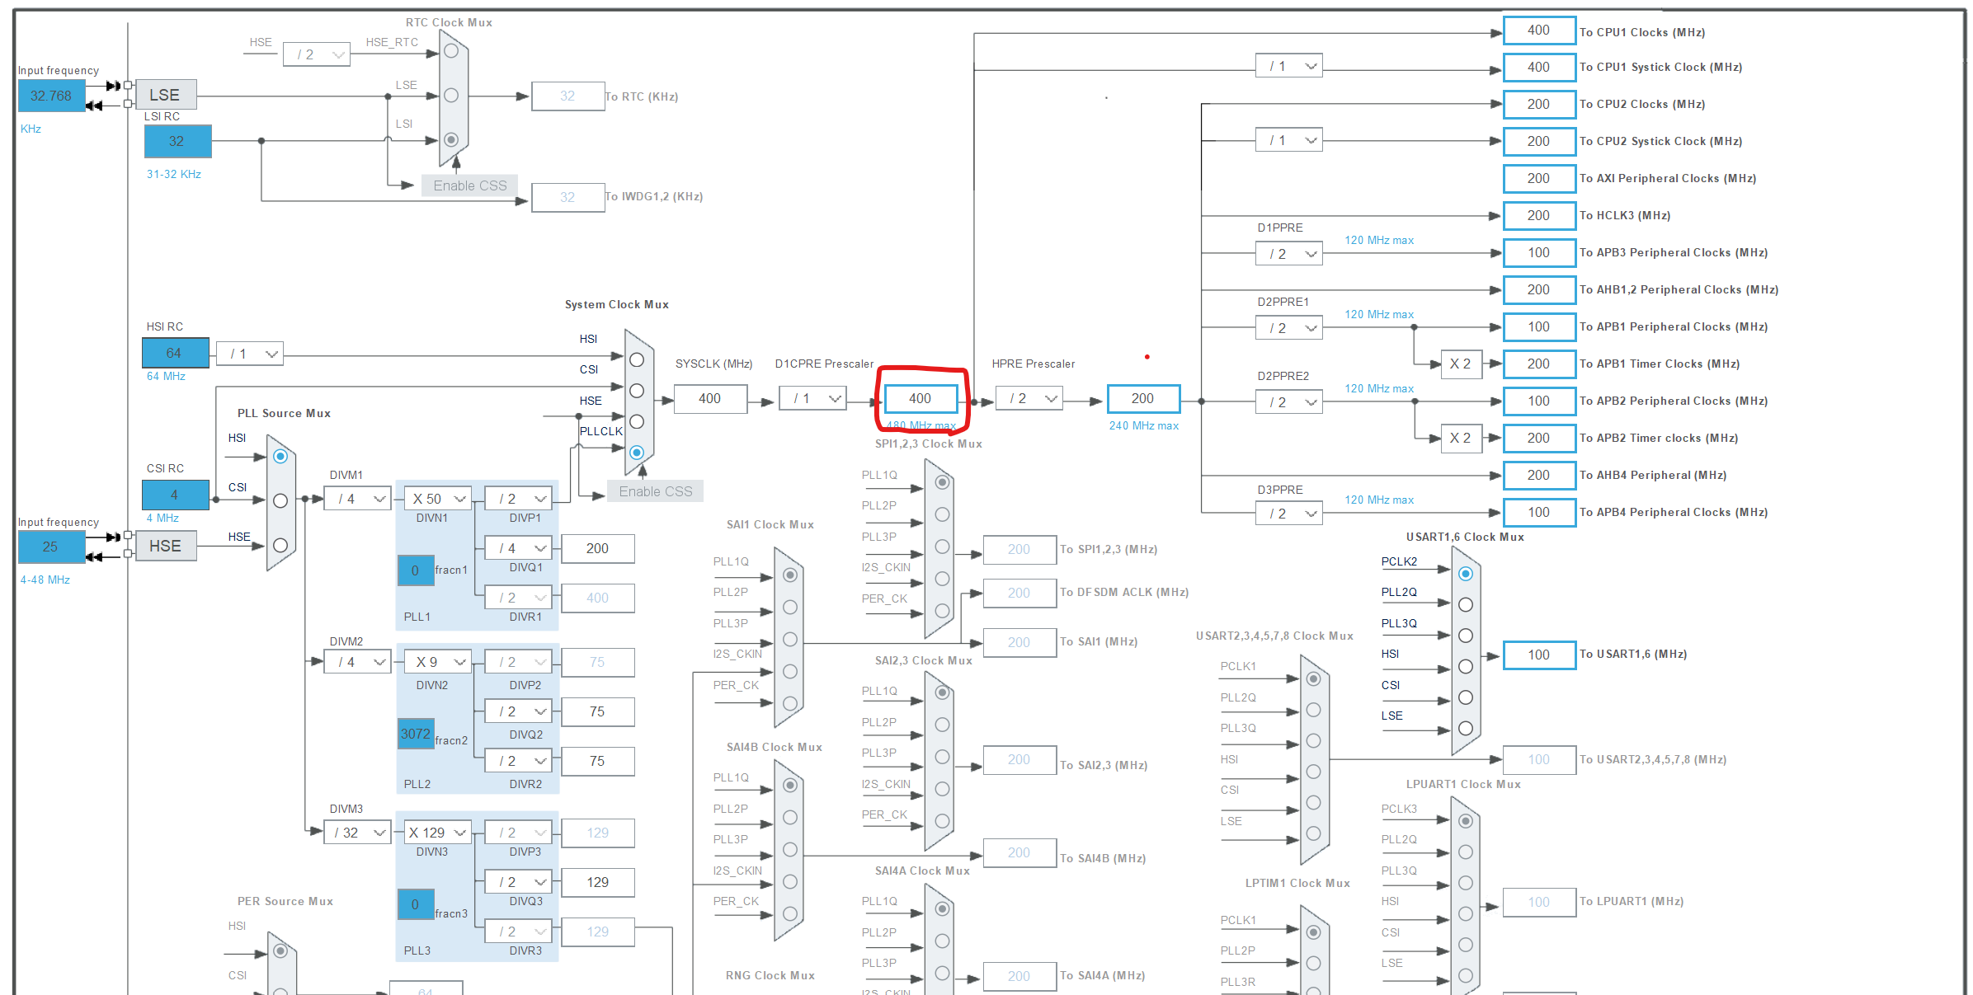Image resolution: width=1973 pixels, height=995 pixels.
Task: Select LSE radio in RTC Clock Mux
Action: [451, 96]
